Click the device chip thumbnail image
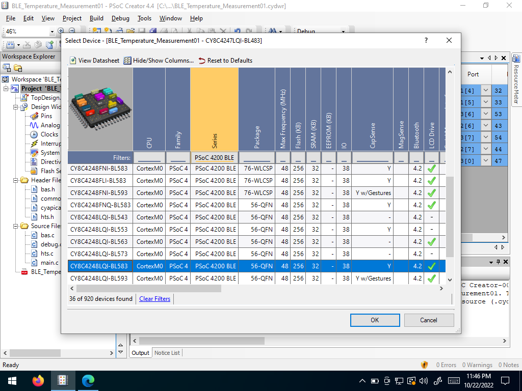The width and height of the screenshot is (522, 391). click(x=100, y=109)
